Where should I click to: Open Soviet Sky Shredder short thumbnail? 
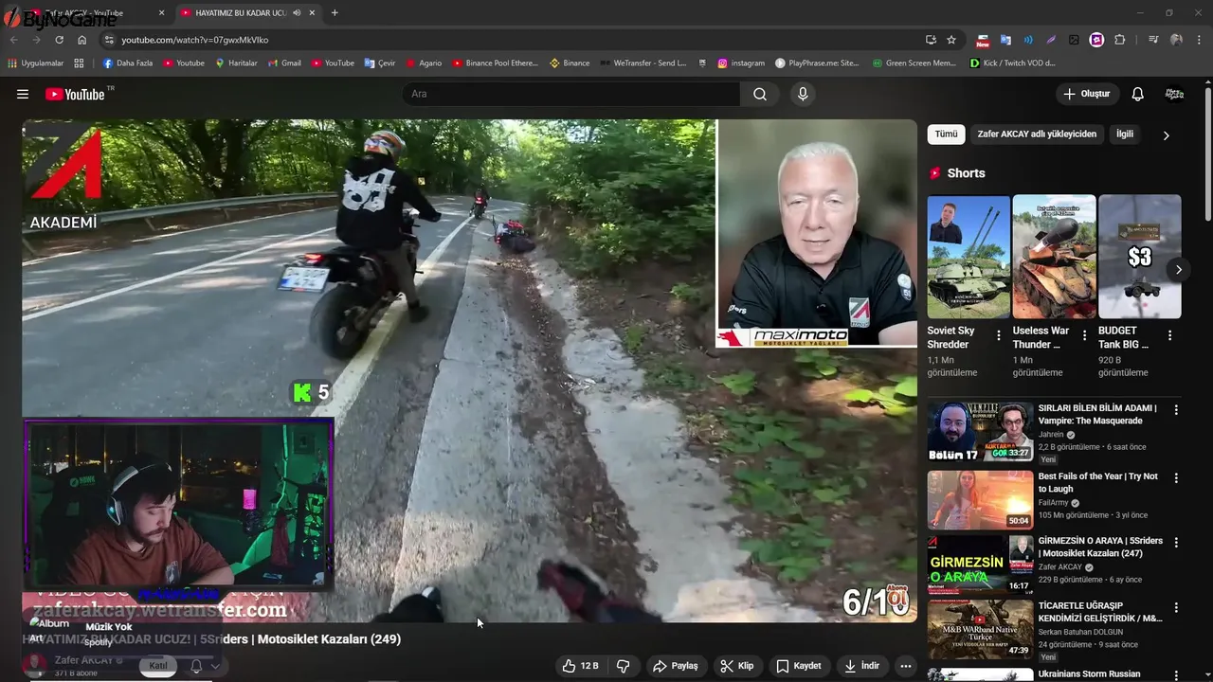click(969, 257)
